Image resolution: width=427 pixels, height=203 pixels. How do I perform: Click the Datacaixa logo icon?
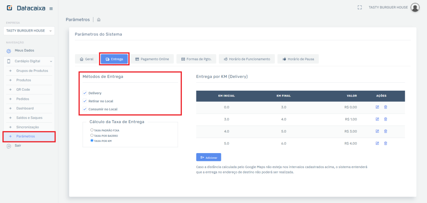9,8
